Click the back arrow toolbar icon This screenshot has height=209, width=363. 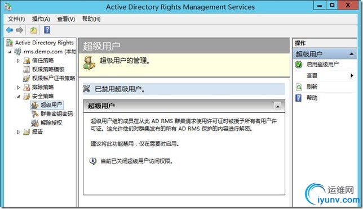[x=10, y=30]
